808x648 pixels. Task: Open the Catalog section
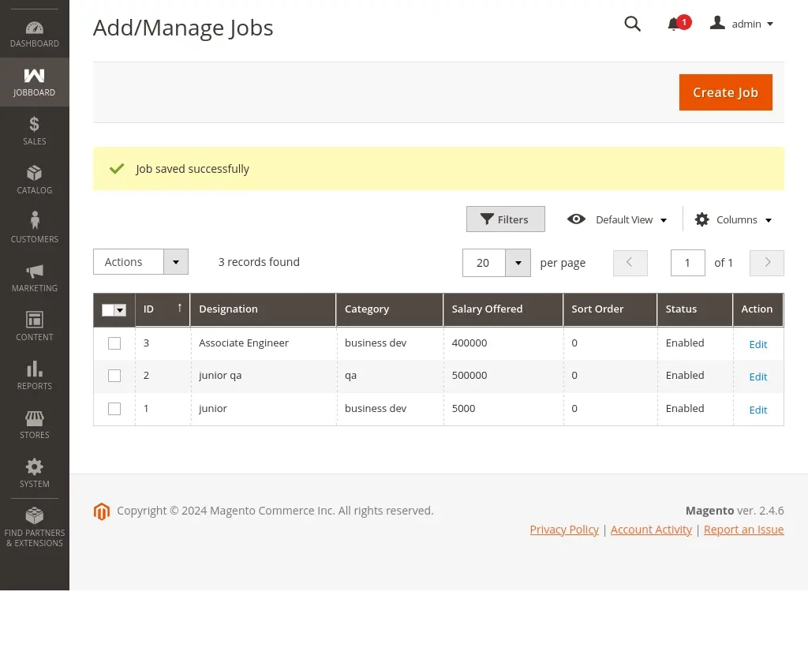click(34, 179)
